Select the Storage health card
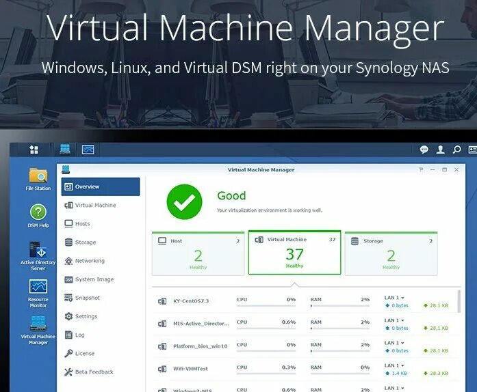Screen dimensions: 477x392 [391, 254]
